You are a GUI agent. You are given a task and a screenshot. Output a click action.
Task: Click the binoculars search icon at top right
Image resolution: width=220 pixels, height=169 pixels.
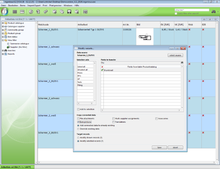(x=213, y=11)
